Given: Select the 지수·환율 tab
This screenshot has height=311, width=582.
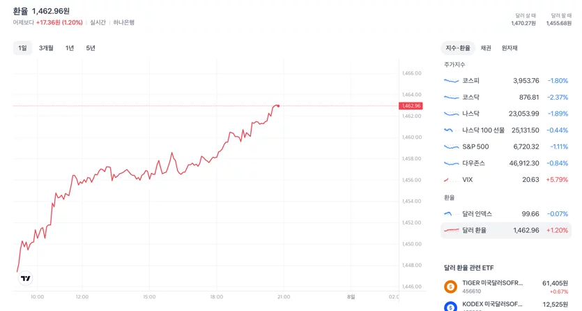Looking at the screenshot, I should click(x=458, y=48).
